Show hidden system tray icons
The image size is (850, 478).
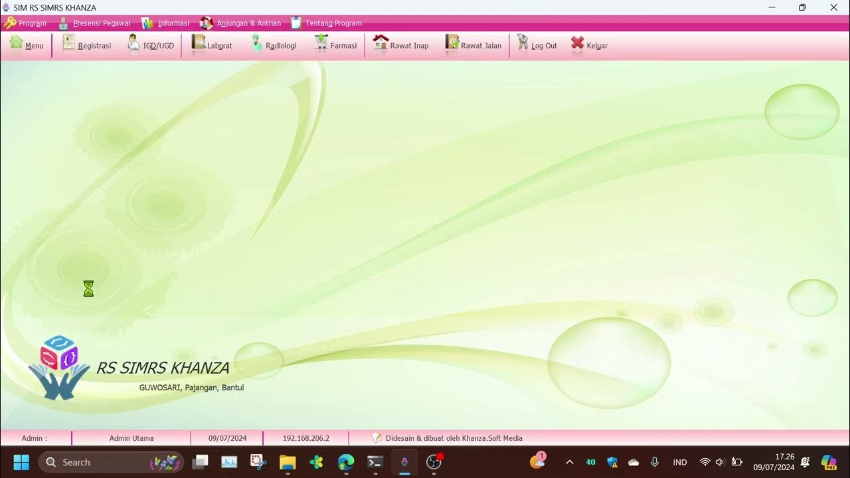click(x=569, y=462)
